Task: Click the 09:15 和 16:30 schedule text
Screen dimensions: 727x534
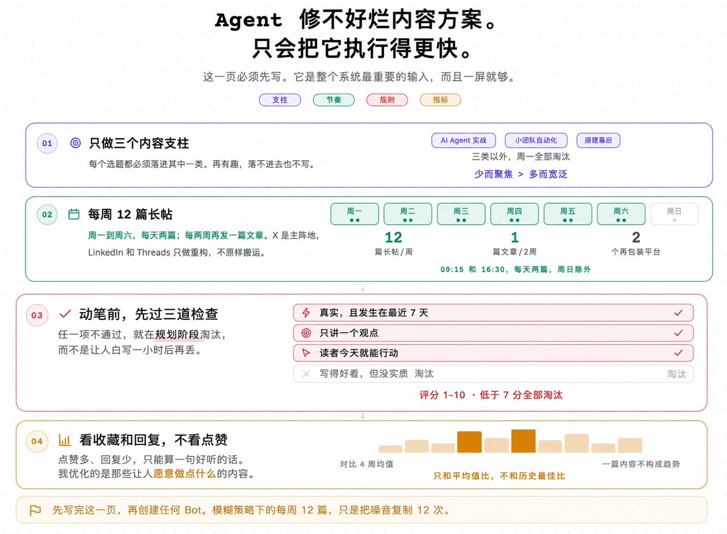Action: pos(516,269)
